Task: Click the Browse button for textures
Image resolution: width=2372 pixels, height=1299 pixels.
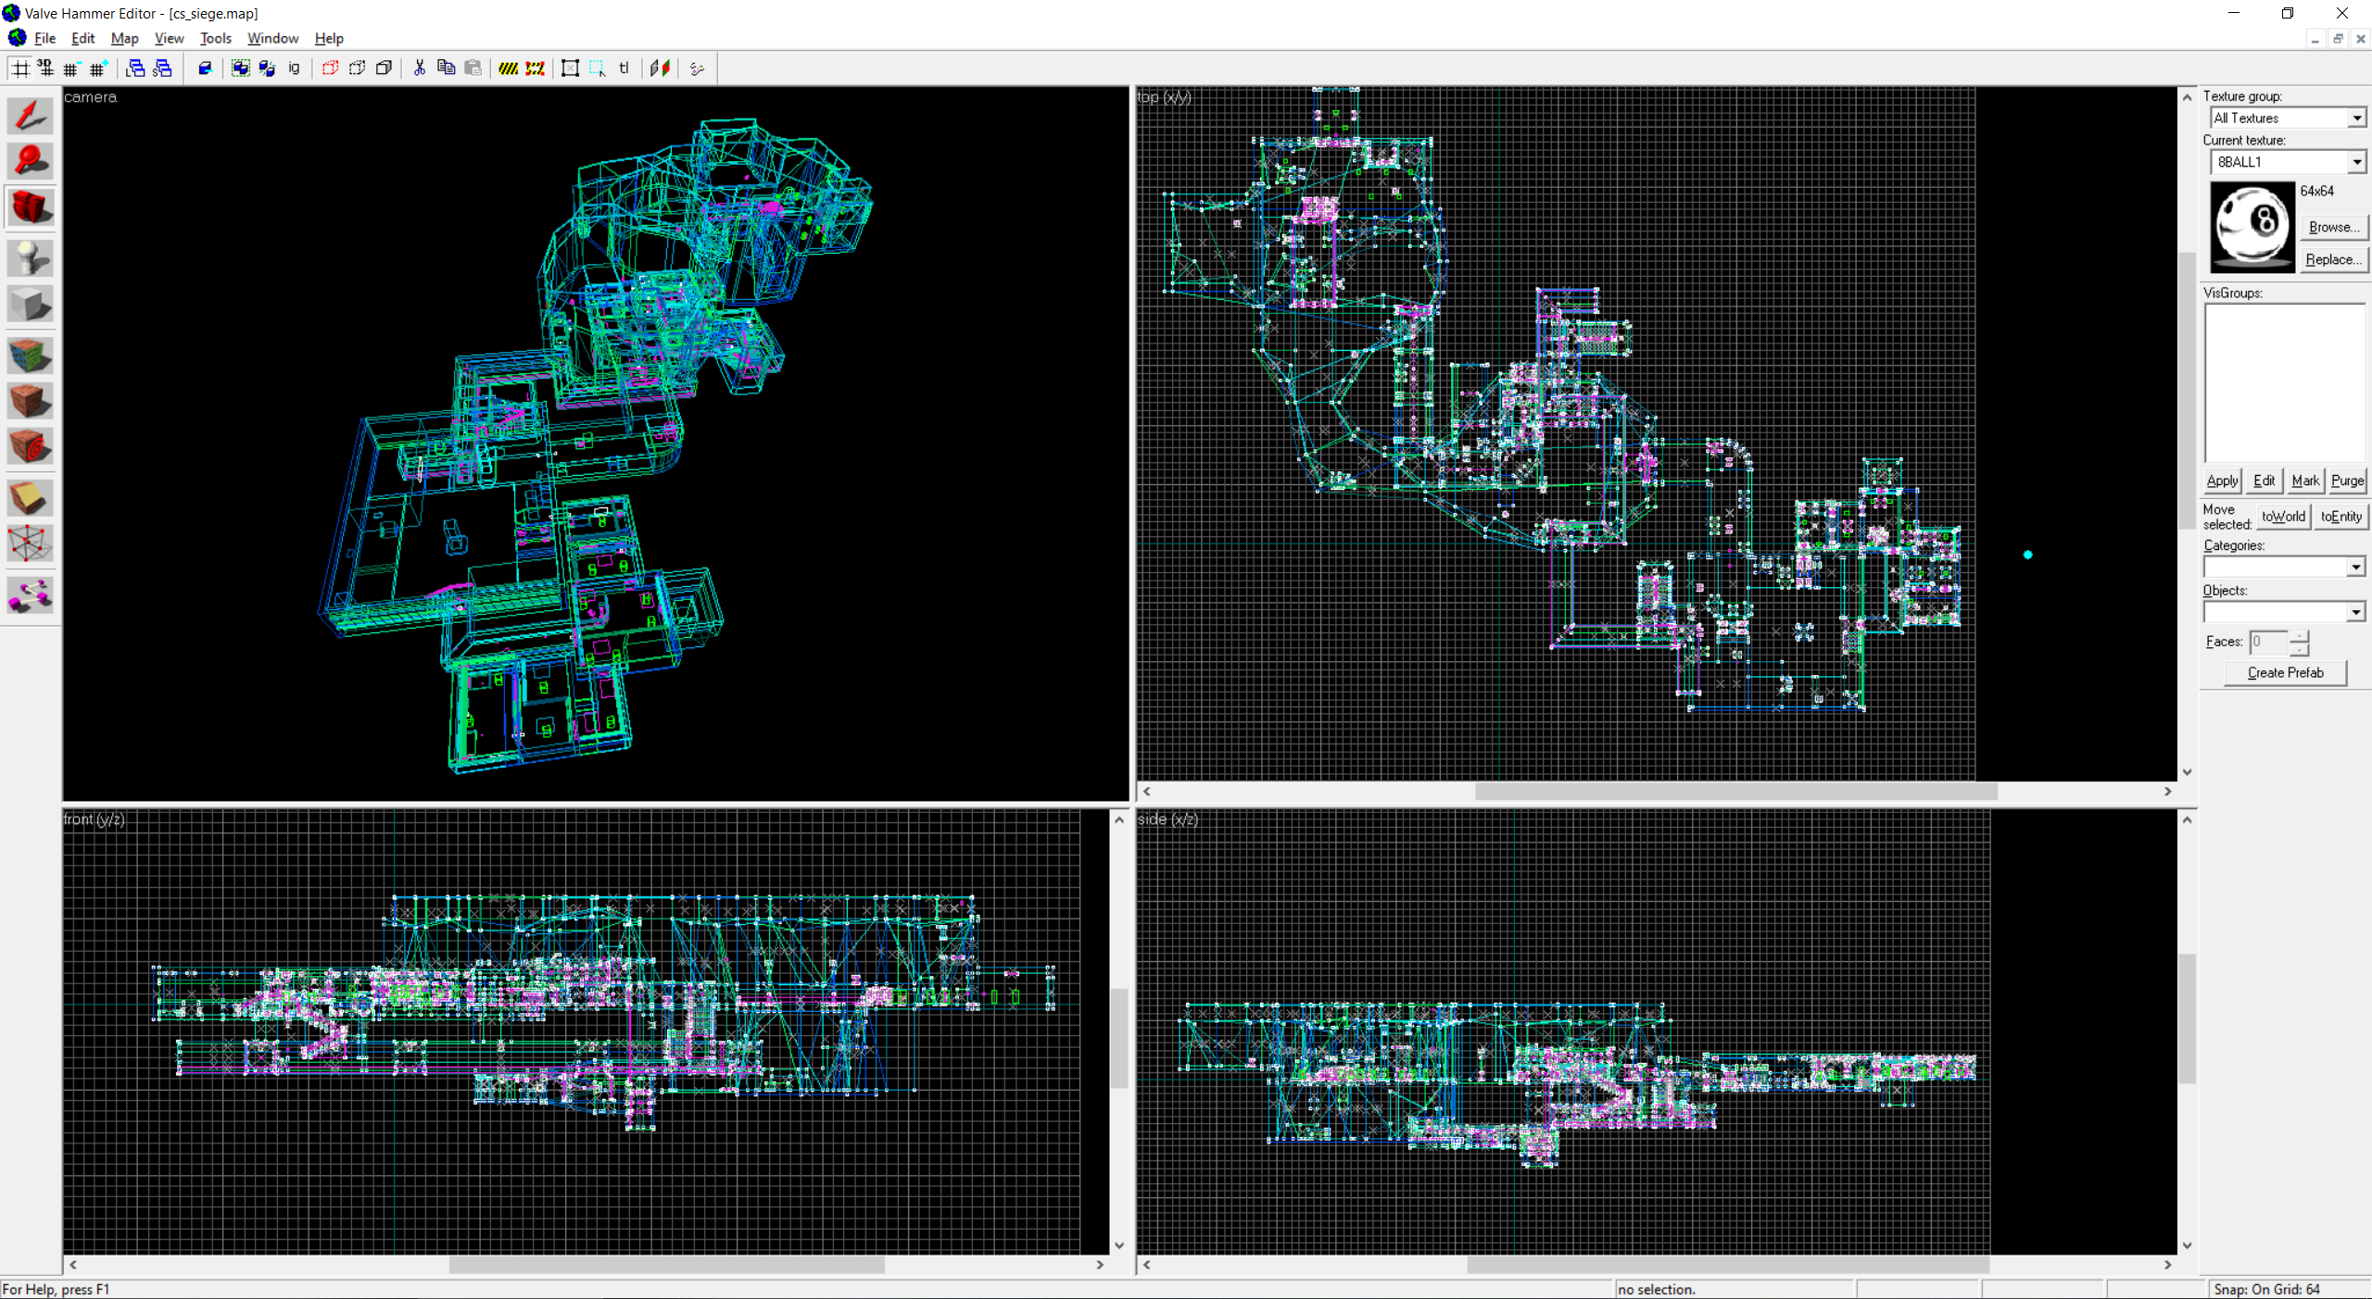Action: (2333, 227)
